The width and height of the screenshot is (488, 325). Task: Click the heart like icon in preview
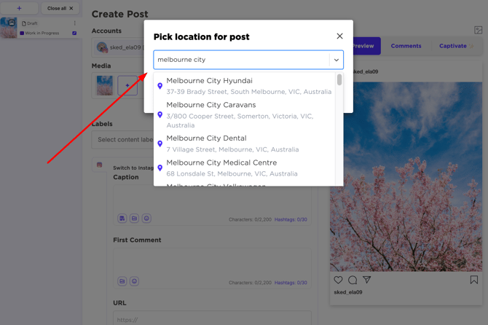pyautogui.click(x=338, y=280)
